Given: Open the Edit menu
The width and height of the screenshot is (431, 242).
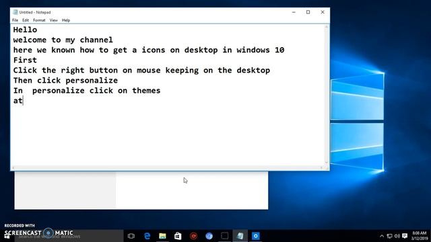Looking at the screenshot, I should pyautogui.click(x=26, y=20).
